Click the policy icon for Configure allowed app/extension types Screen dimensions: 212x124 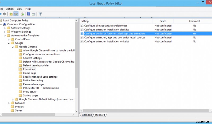click(82, 25)
